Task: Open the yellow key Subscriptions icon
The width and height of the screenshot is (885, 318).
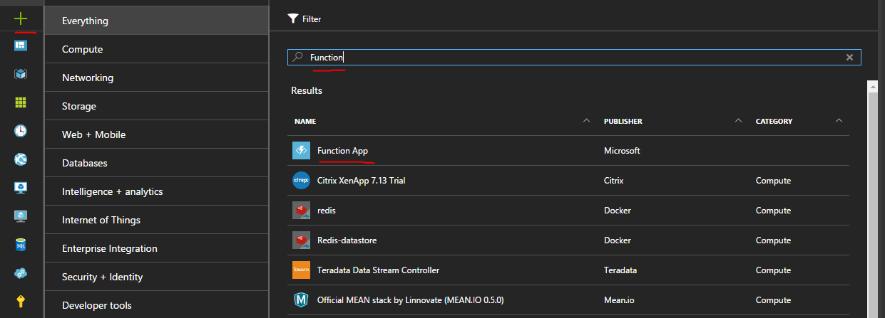Action: pyautogui.click(x=21, y=302)
